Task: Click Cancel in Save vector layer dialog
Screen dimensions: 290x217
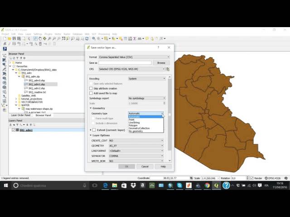Action: tap(145, 166)
